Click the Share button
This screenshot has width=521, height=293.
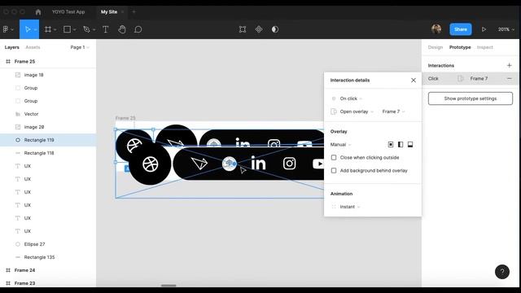click(461, 29)
